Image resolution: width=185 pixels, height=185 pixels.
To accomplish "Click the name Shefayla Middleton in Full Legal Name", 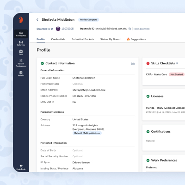I will pos(84,78).
